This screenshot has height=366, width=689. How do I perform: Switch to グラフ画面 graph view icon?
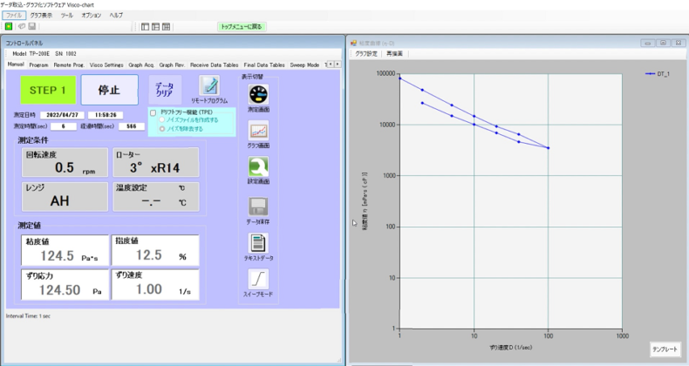pos(258,131)
